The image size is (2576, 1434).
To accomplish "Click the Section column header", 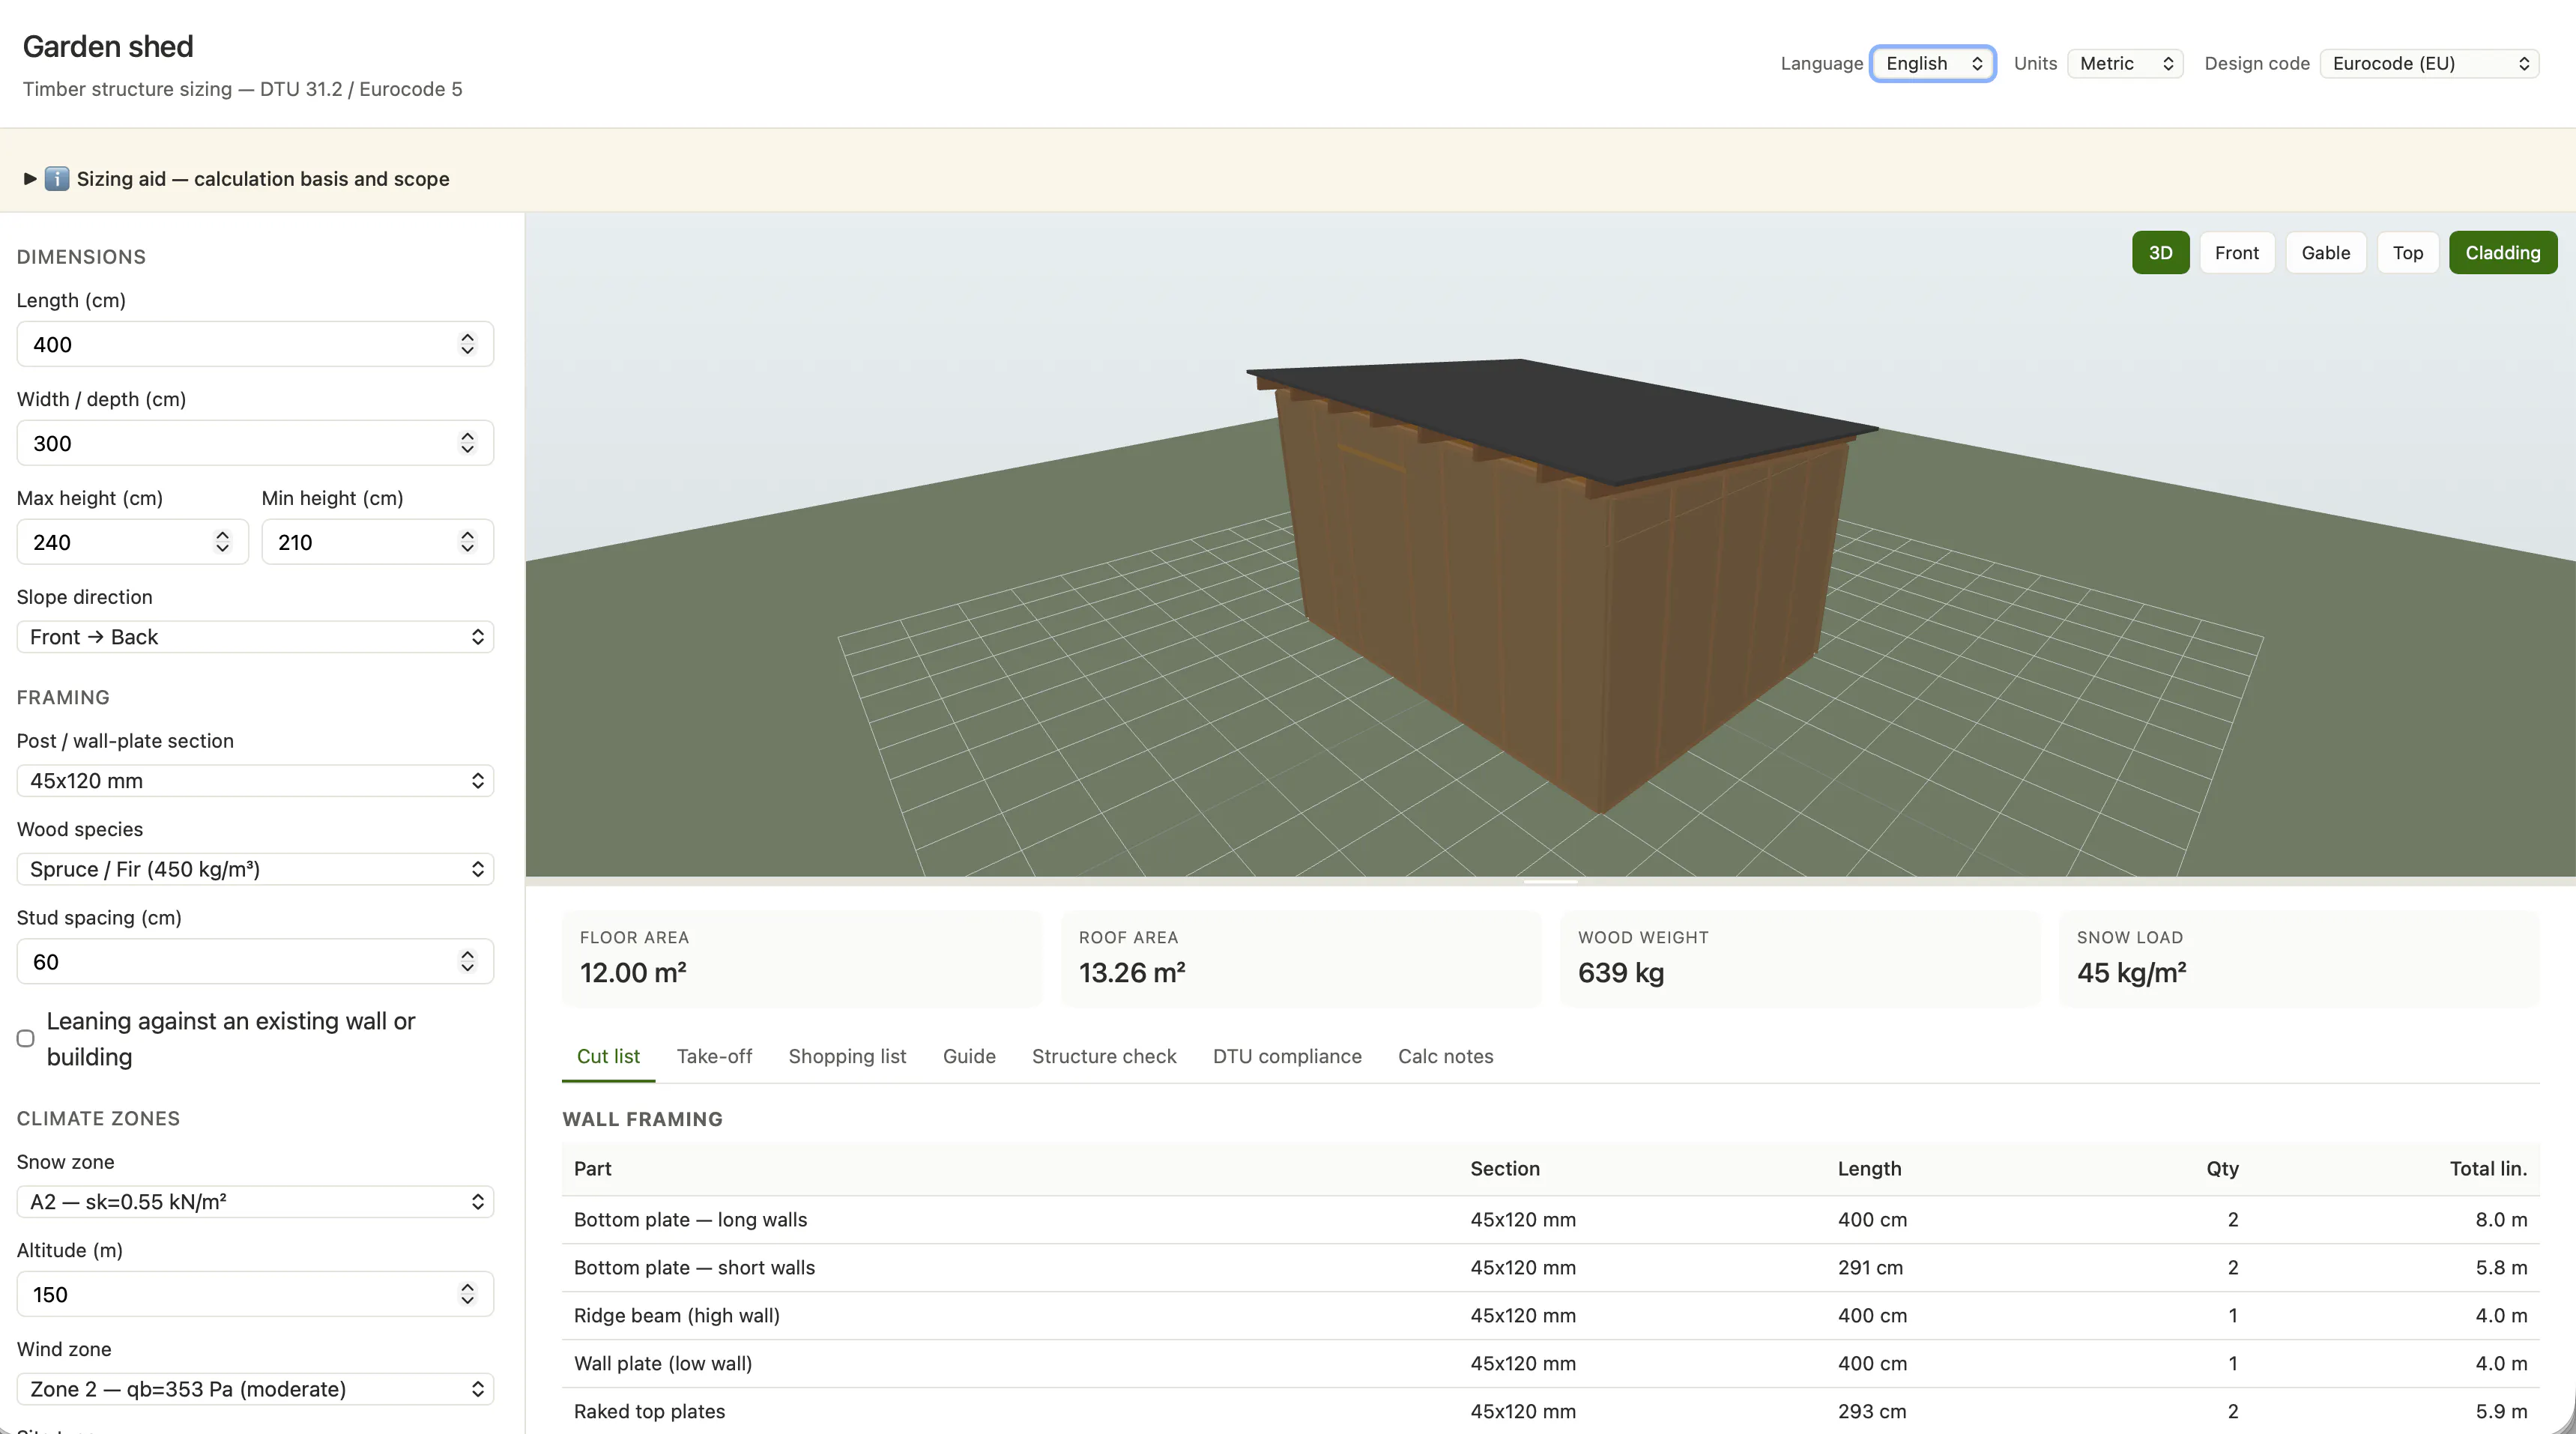I will coord(1505,1169).
